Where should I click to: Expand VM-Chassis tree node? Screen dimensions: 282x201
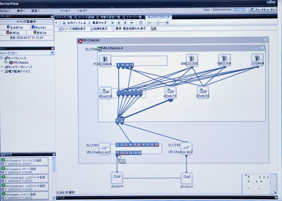pos(6,62)
